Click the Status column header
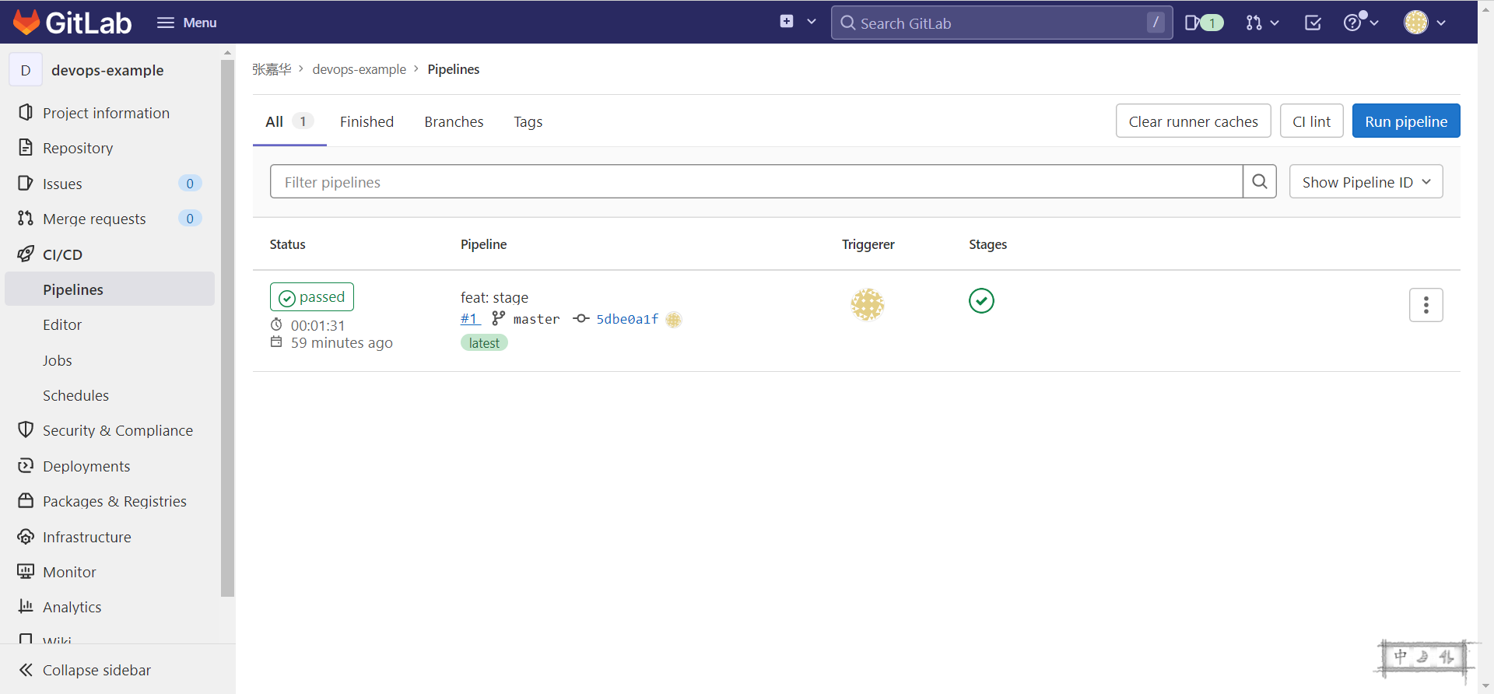 pos(287,244)
